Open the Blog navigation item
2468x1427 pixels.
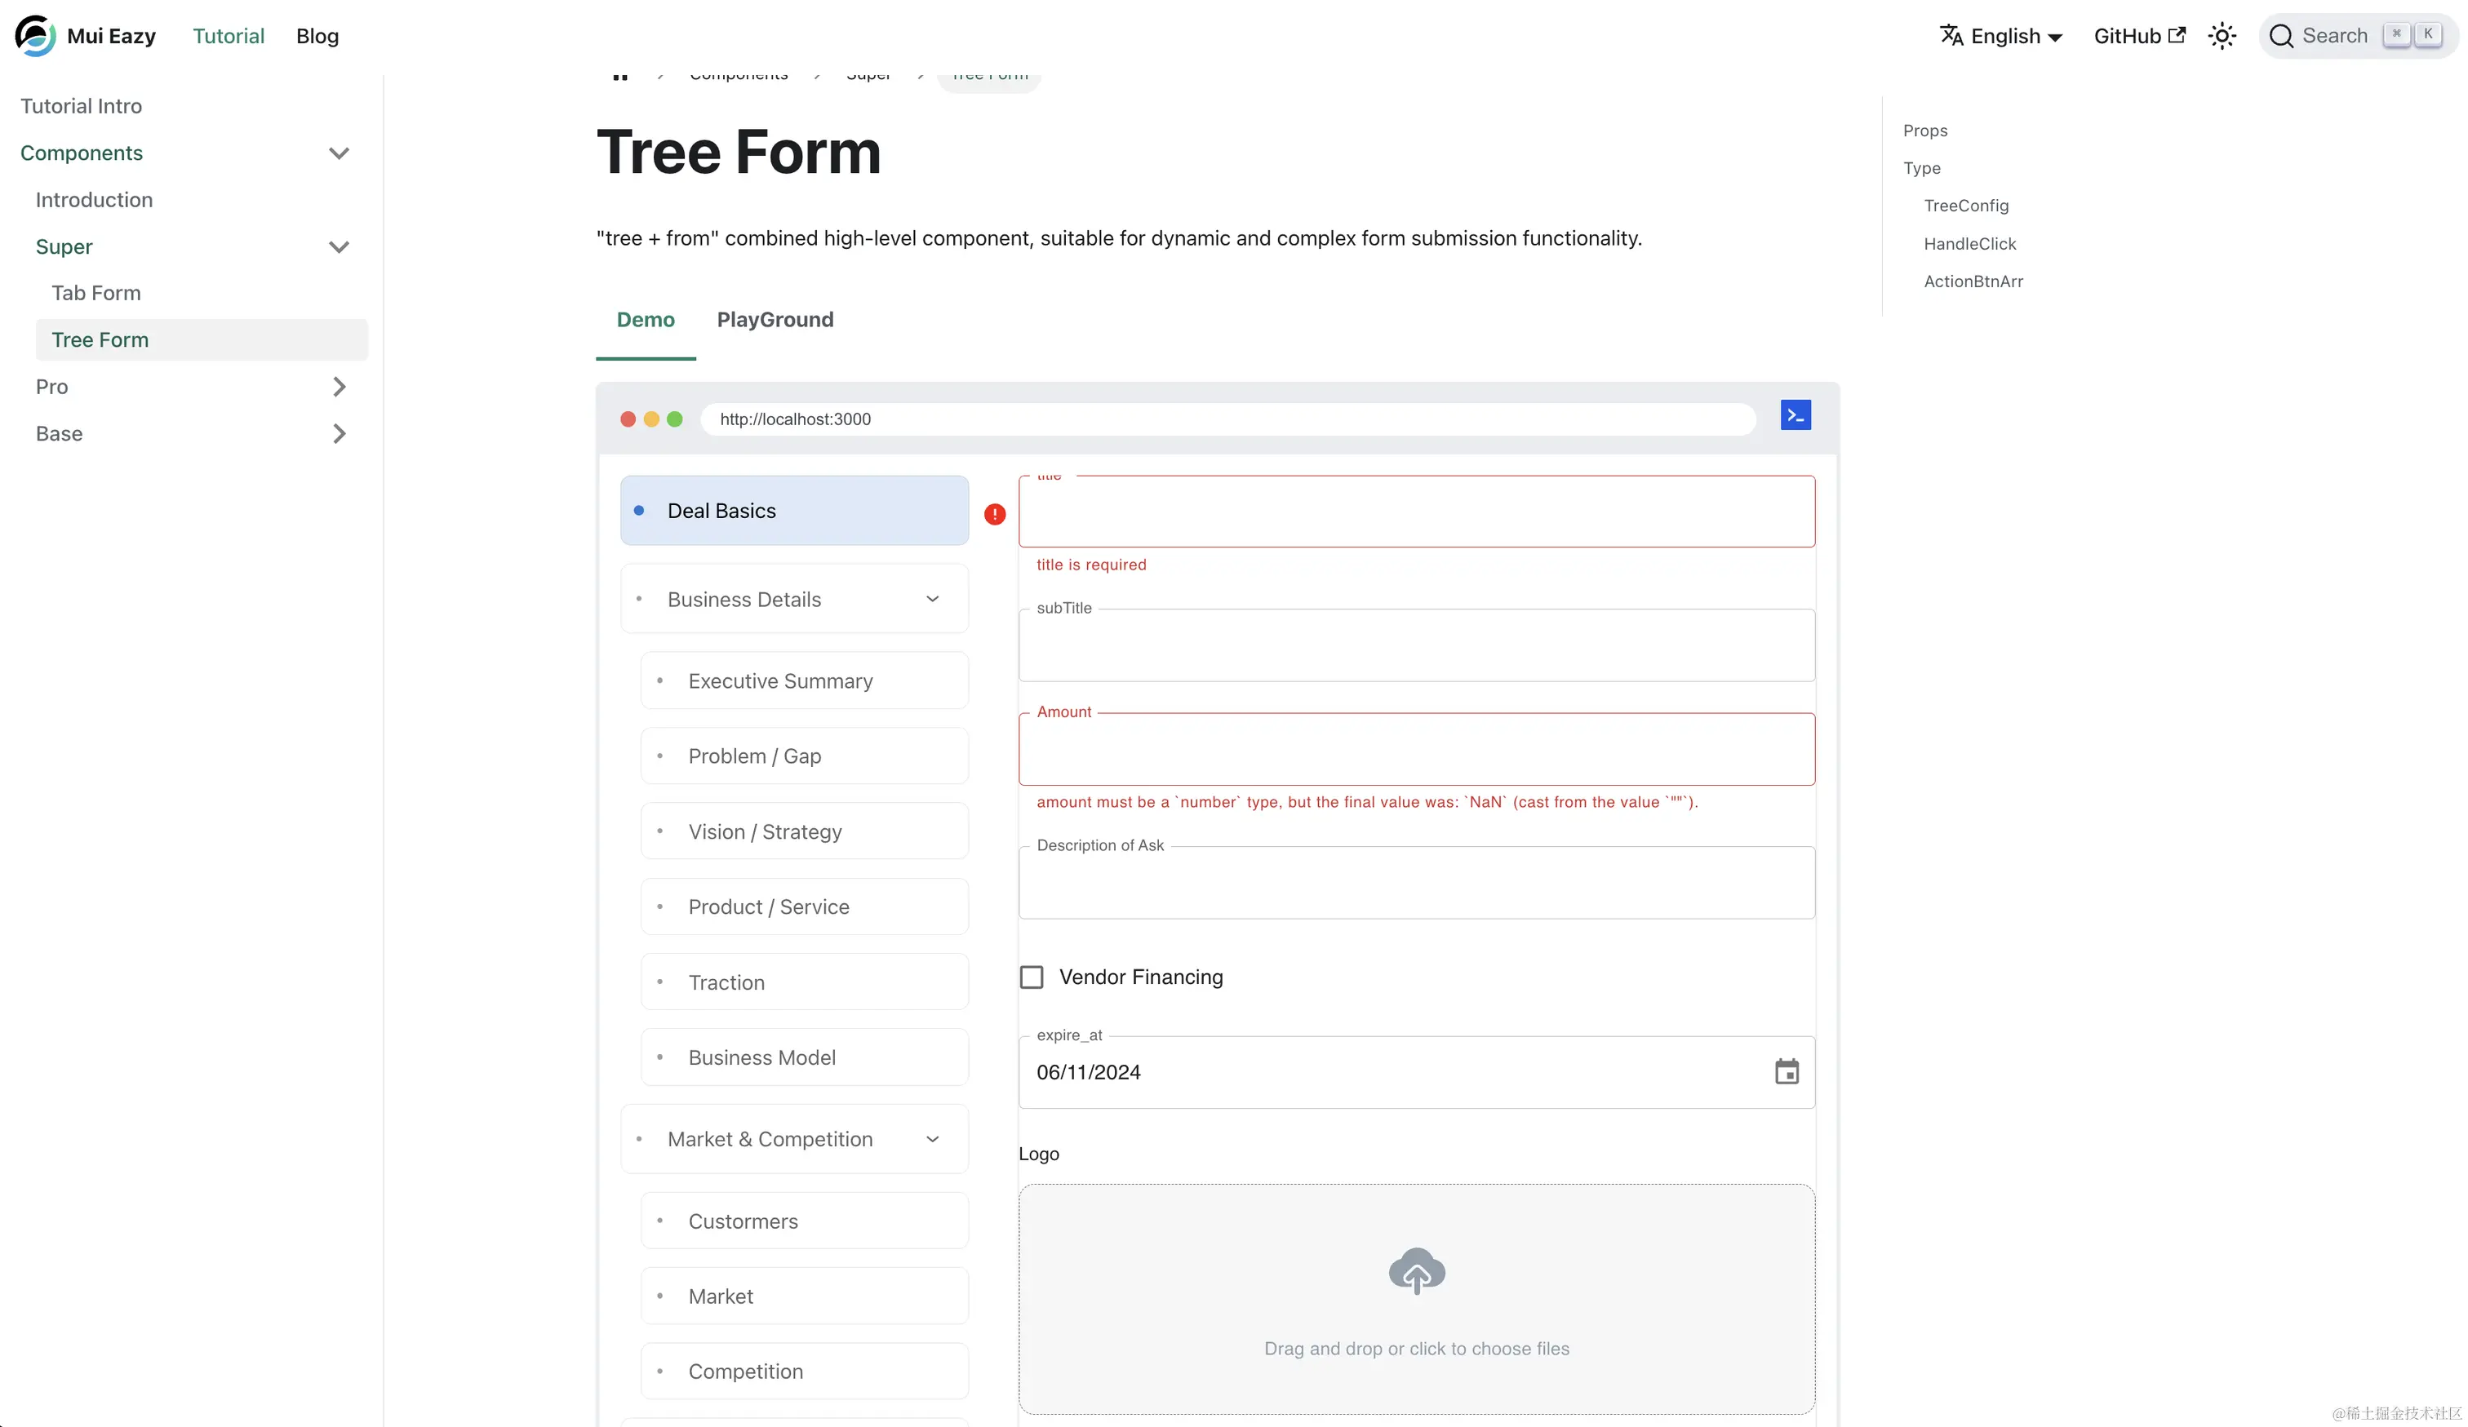pos(317,36)
